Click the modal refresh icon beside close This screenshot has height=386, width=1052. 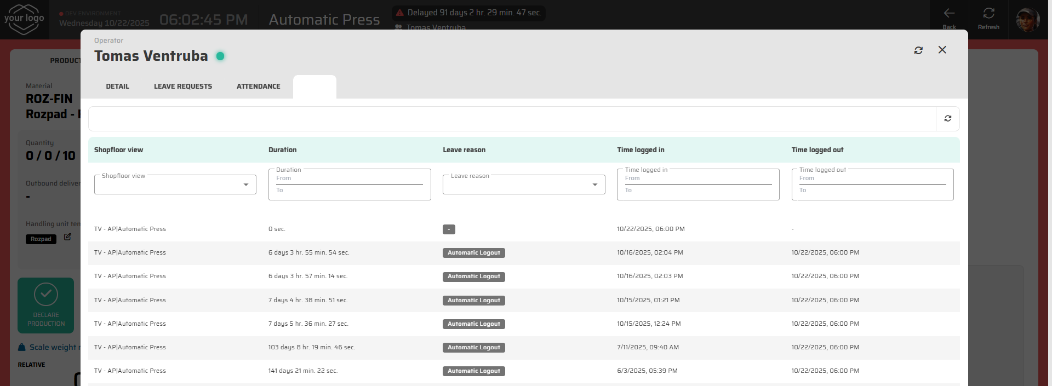pos(918,50)
